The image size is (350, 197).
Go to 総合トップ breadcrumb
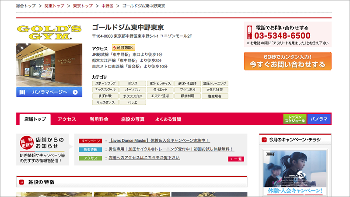pos(26,6)
